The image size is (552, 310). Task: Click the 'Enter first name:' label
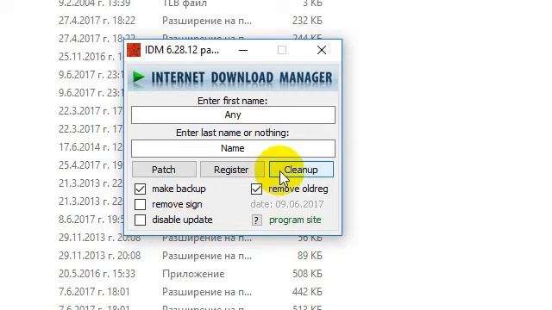[x=232, y=101]
